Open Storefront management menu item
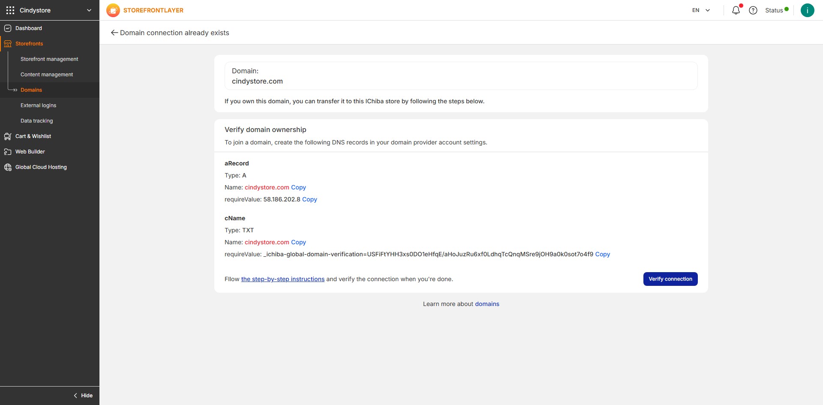823x405 pixels. pyautogui.click(x=49, y=59)
